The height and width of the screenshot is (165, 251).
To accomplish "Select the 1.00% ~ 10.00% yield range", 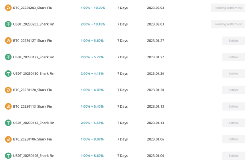I will (93, 7).
